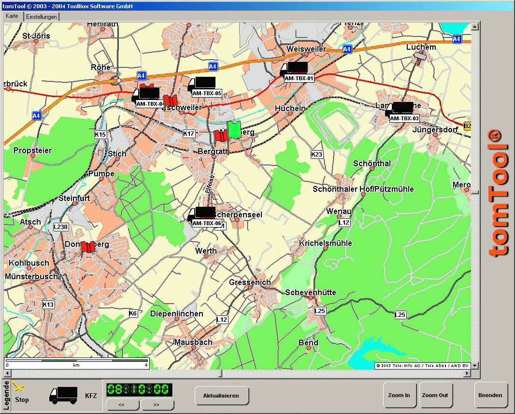The image size is (515, 414).
Task: Select the AM-TBX-05 truck on the map
Action: [x=201, y=84]
